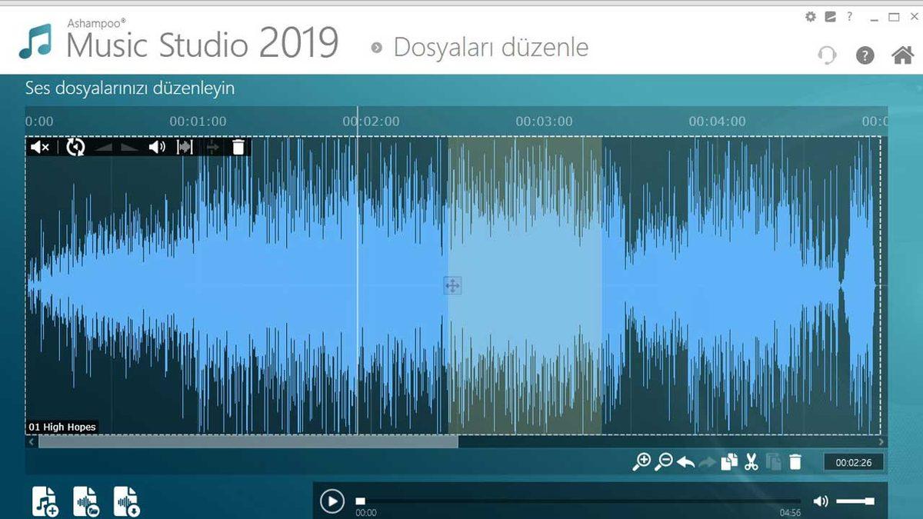The width and height of the screenshot is (923, 519).
Task: Open the help panel
Action: (864, 55)
